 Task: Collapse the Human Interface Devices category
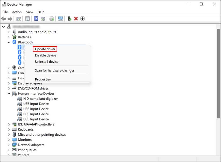9,93
